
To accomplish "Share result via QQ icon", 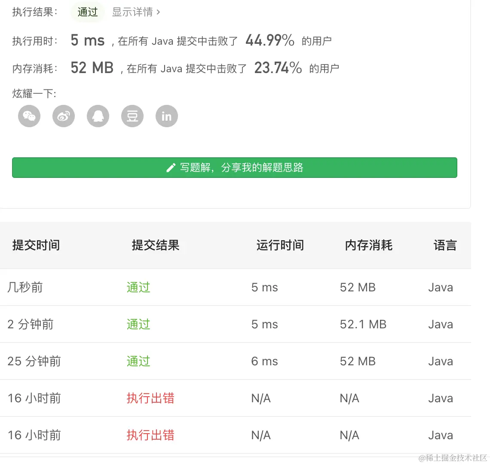I will click(98, 116).
